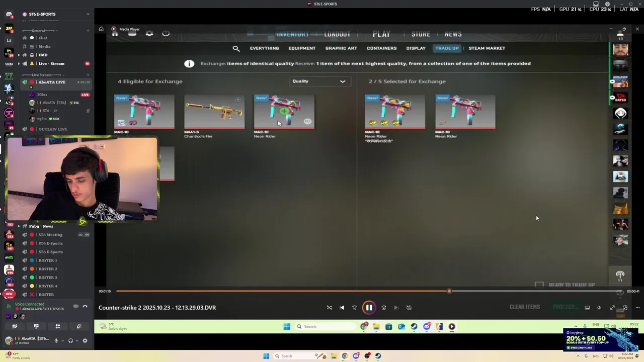The height and width of the screenshot is (362, 644).
Task: Open Discord input device options arrow
Action: [x=62, y=340]
